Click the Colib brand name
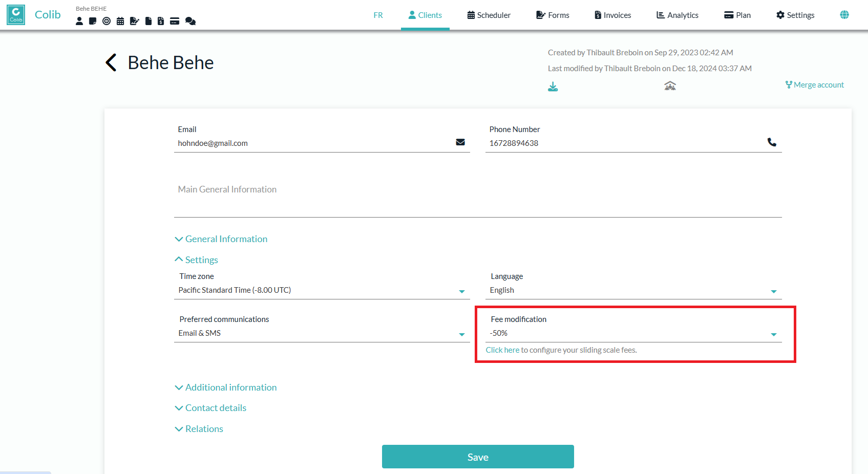 (x=48, y=15)
